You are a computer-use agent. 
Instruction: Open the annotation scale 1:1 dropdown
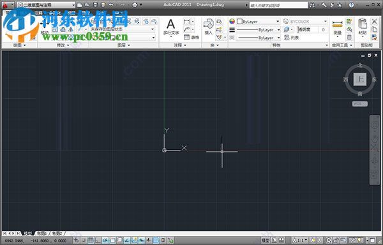301,241
